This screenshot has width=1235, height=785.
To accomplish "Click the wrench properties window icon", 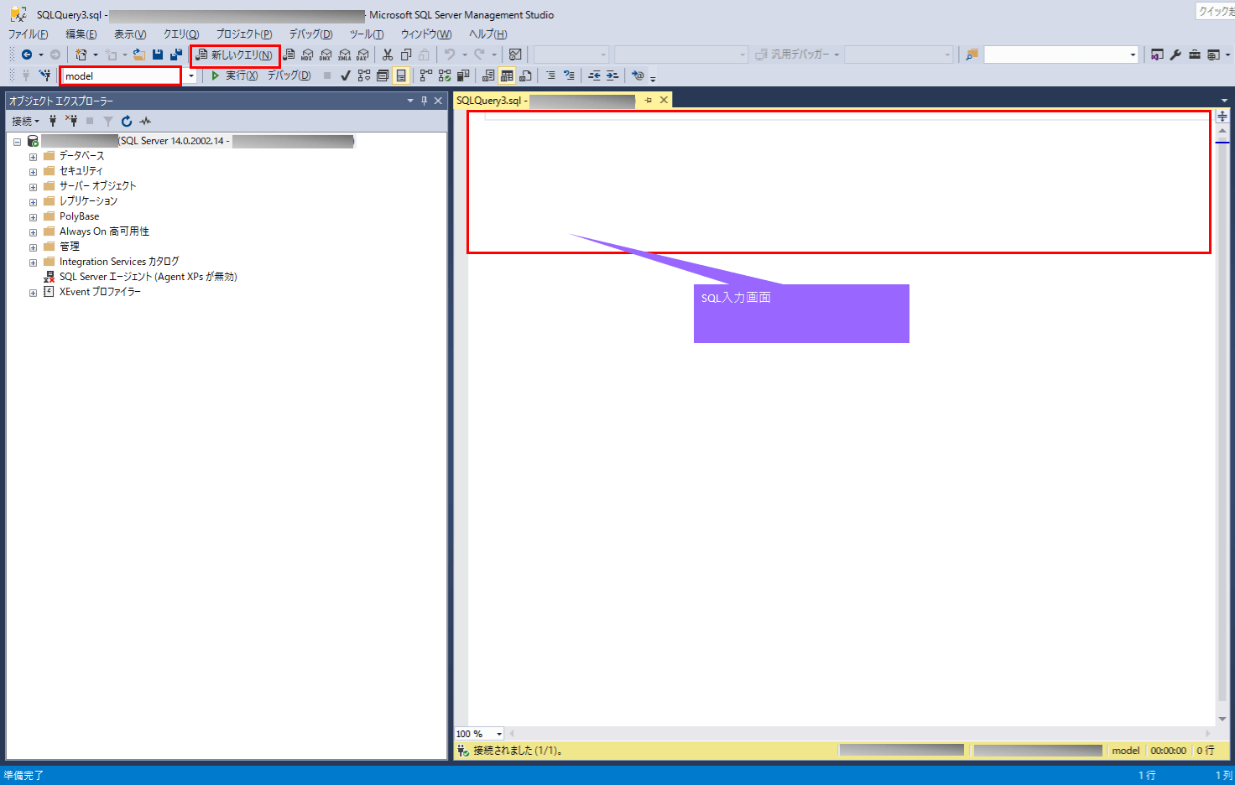I will point(1175,55).
